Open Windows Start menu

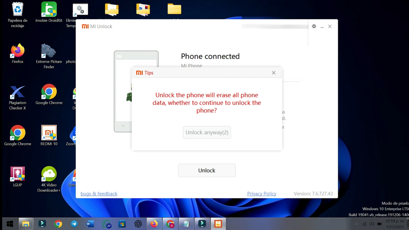(x=10, y=224)
